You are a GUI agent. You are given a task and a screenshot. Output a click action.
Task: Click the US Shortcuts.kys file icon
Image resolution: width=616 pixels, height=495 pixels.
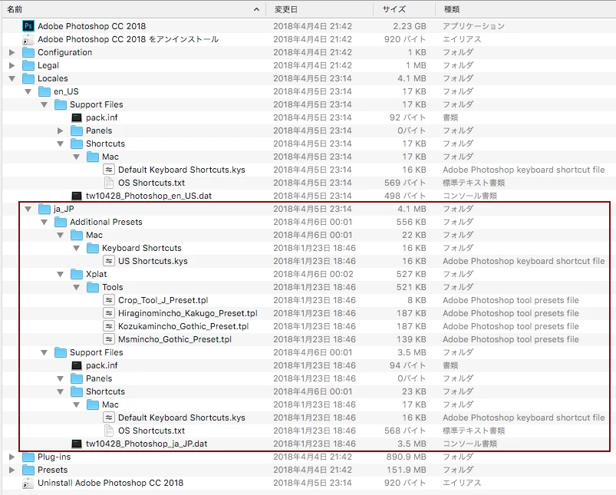tap(109, 261)
